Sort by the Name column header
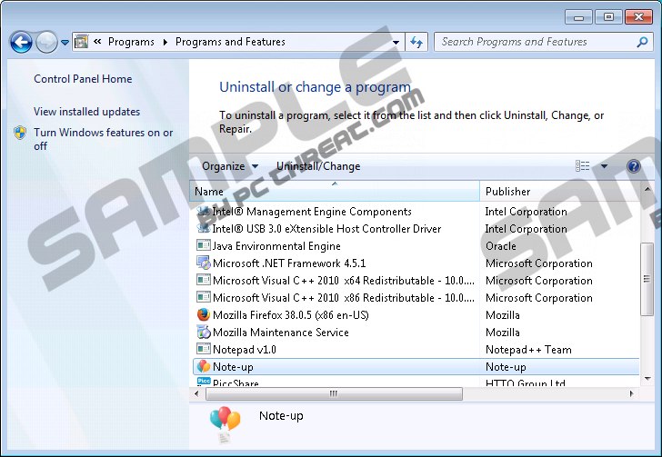 pyautogui.click(x=335, y=191)
